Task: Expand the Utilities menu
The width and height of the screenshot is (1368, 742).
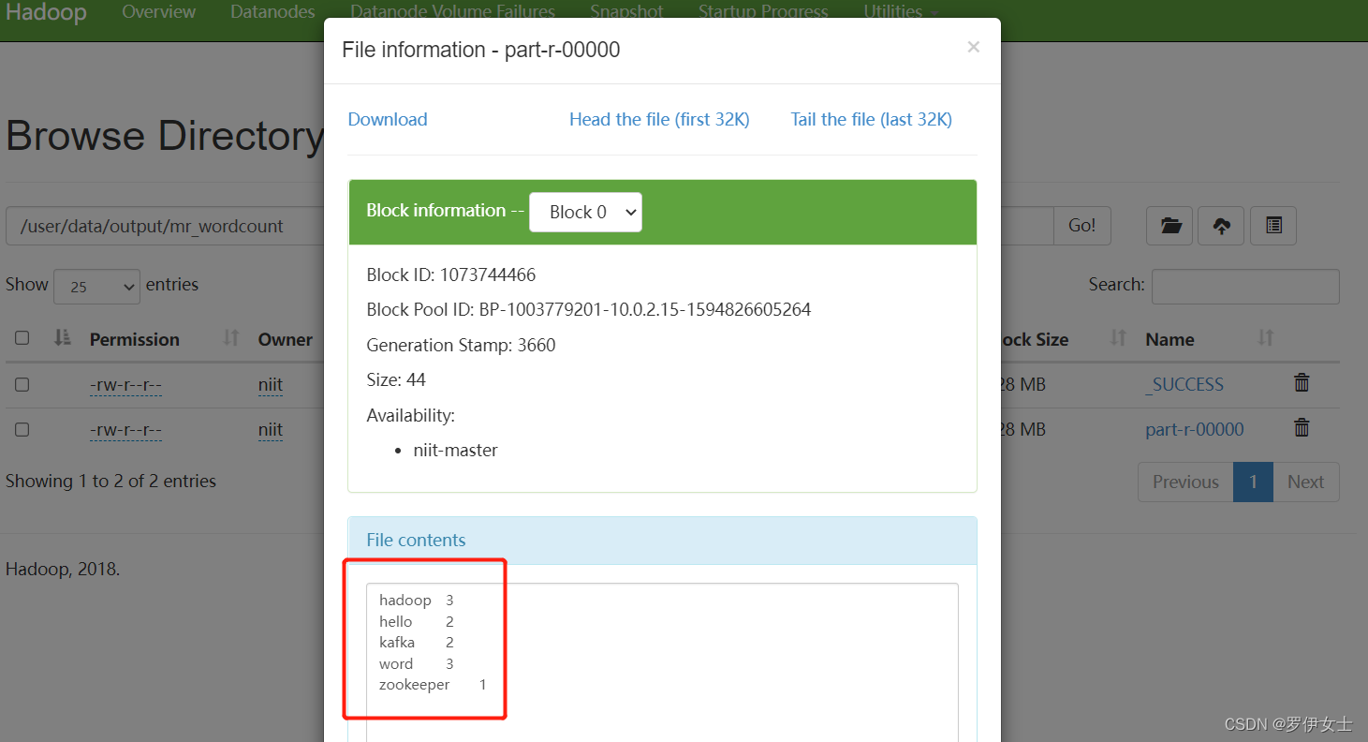Action: point(901,12)
